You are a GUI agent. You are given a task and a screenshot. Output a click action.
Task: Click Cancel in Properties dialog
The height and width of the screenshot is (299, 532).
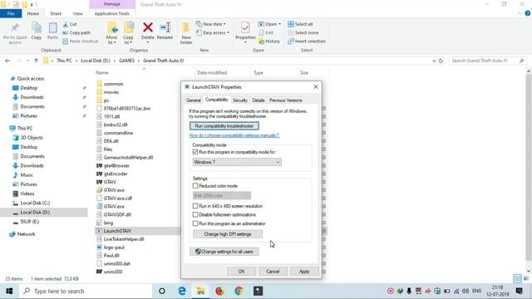pos(273,272)
